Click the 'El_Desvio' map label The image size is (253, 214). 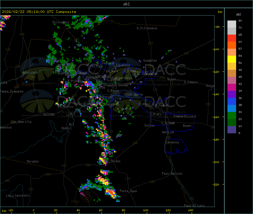pyautogui.click(x=66, y=107)
